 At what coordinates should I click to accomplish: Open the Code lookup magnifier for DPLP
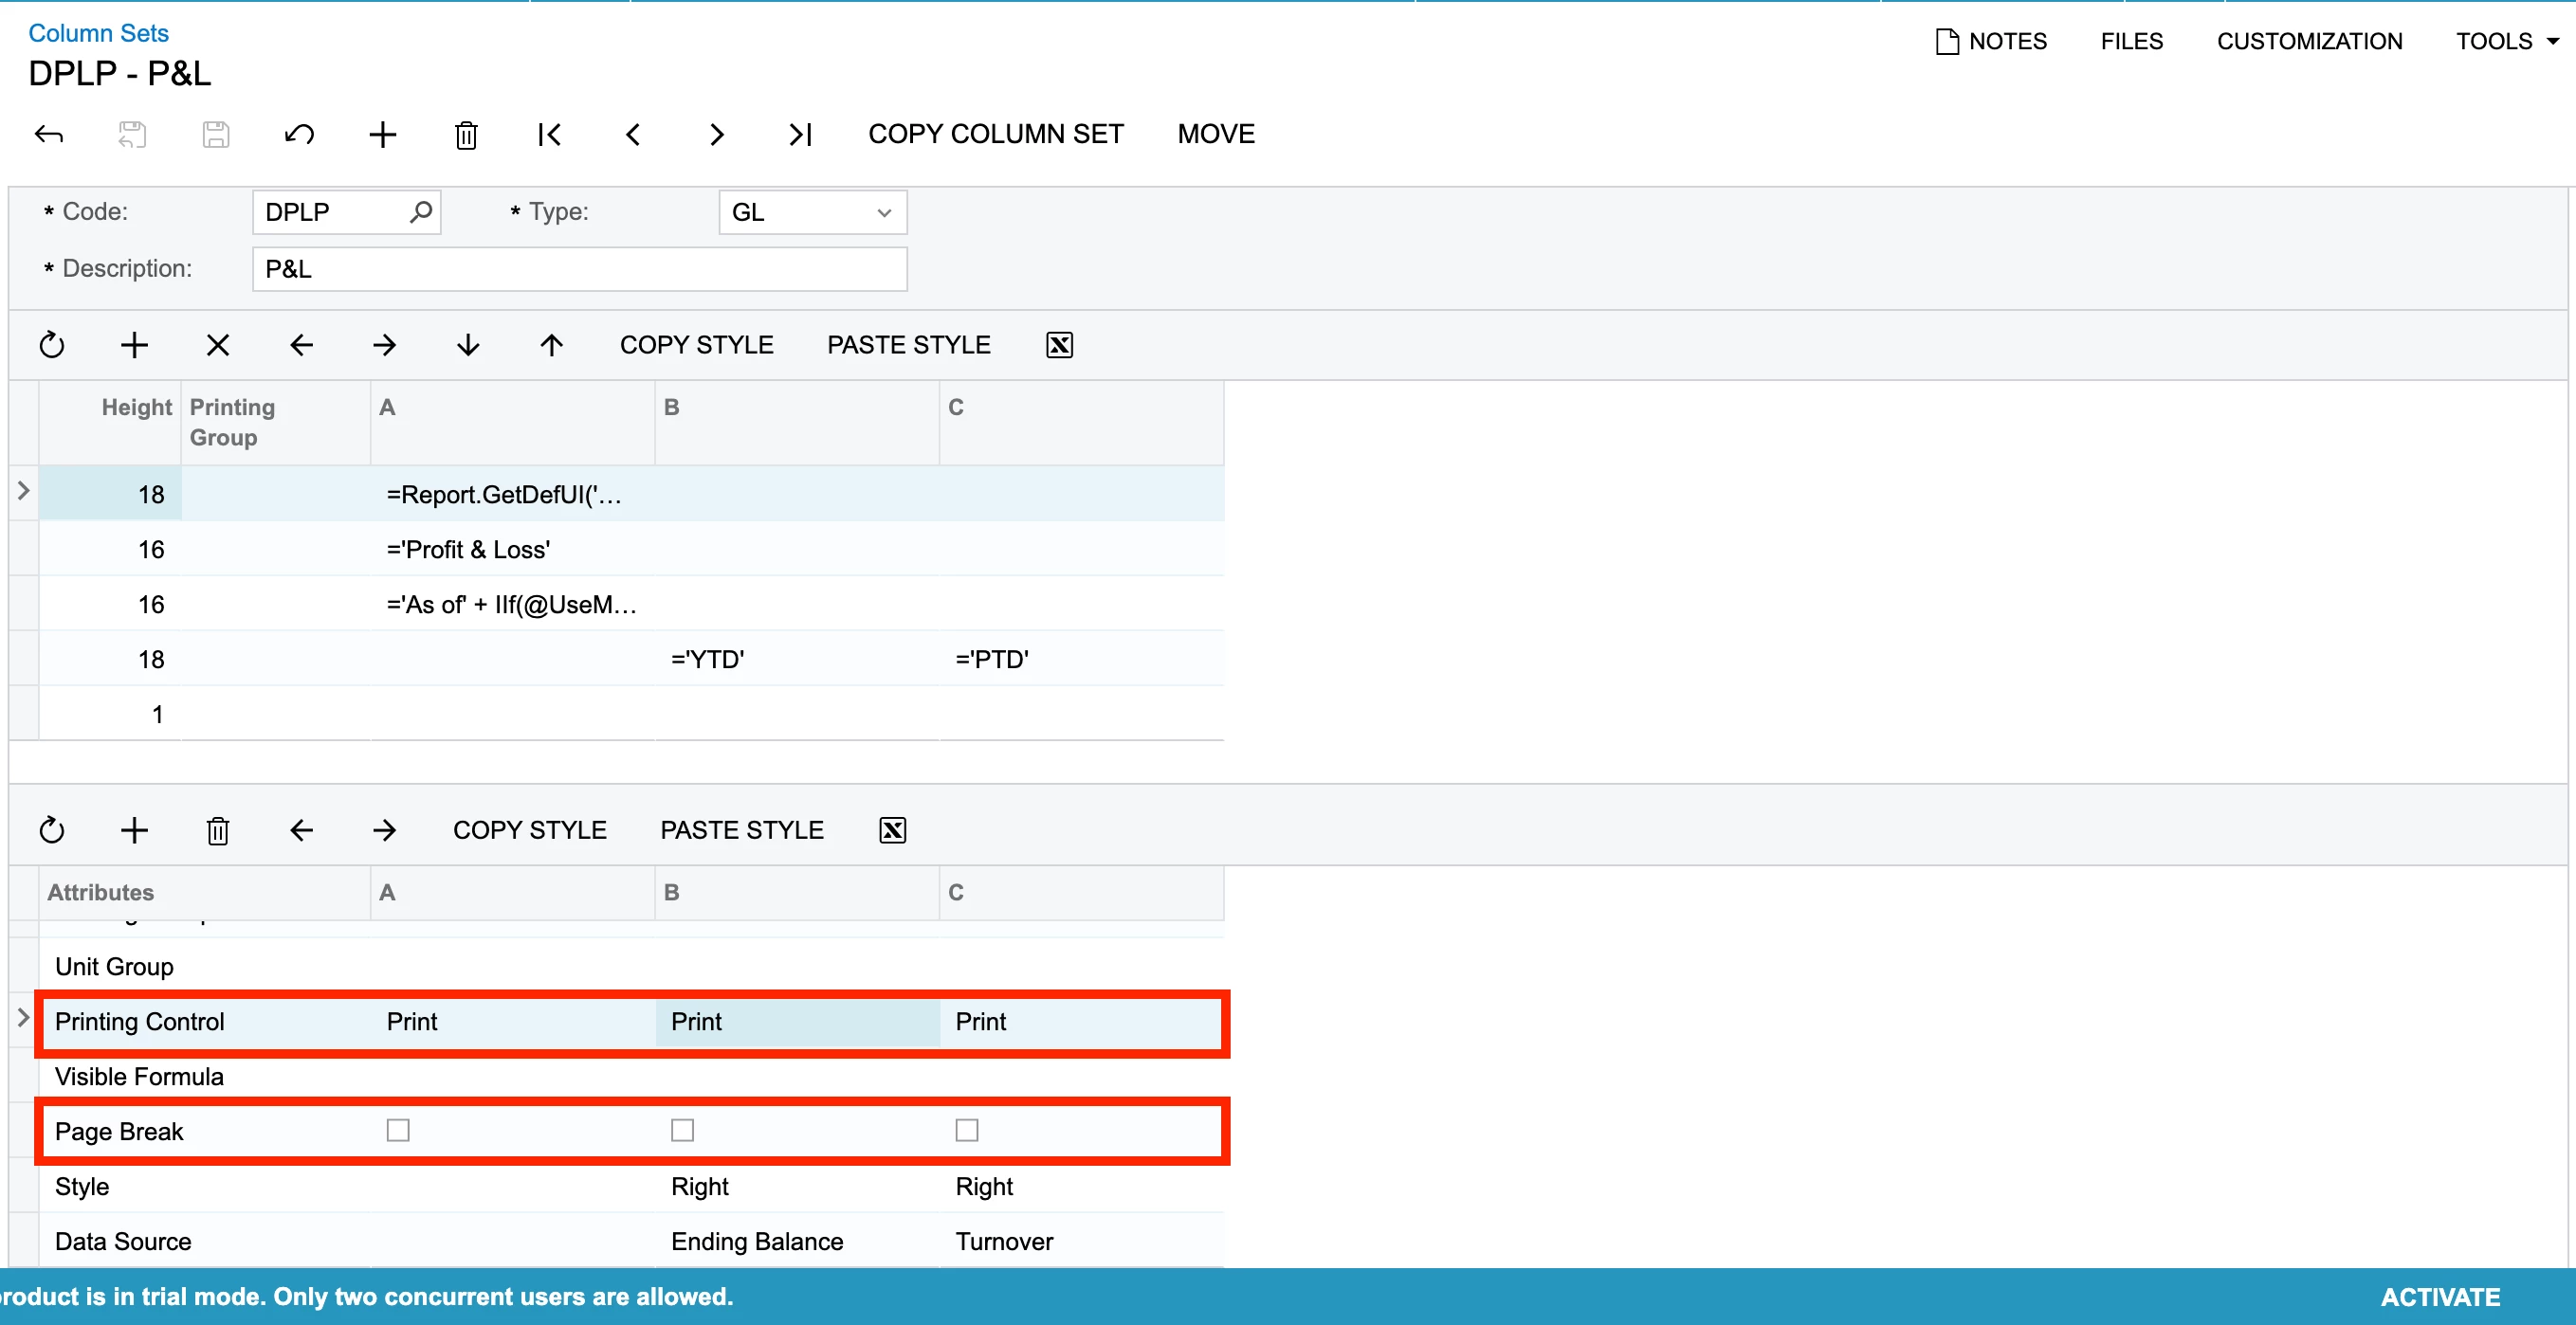(421, 212)
